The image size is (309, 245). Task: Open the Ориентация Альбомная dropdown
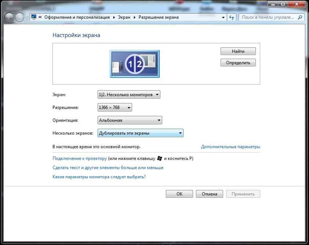(x=130, y=120)
